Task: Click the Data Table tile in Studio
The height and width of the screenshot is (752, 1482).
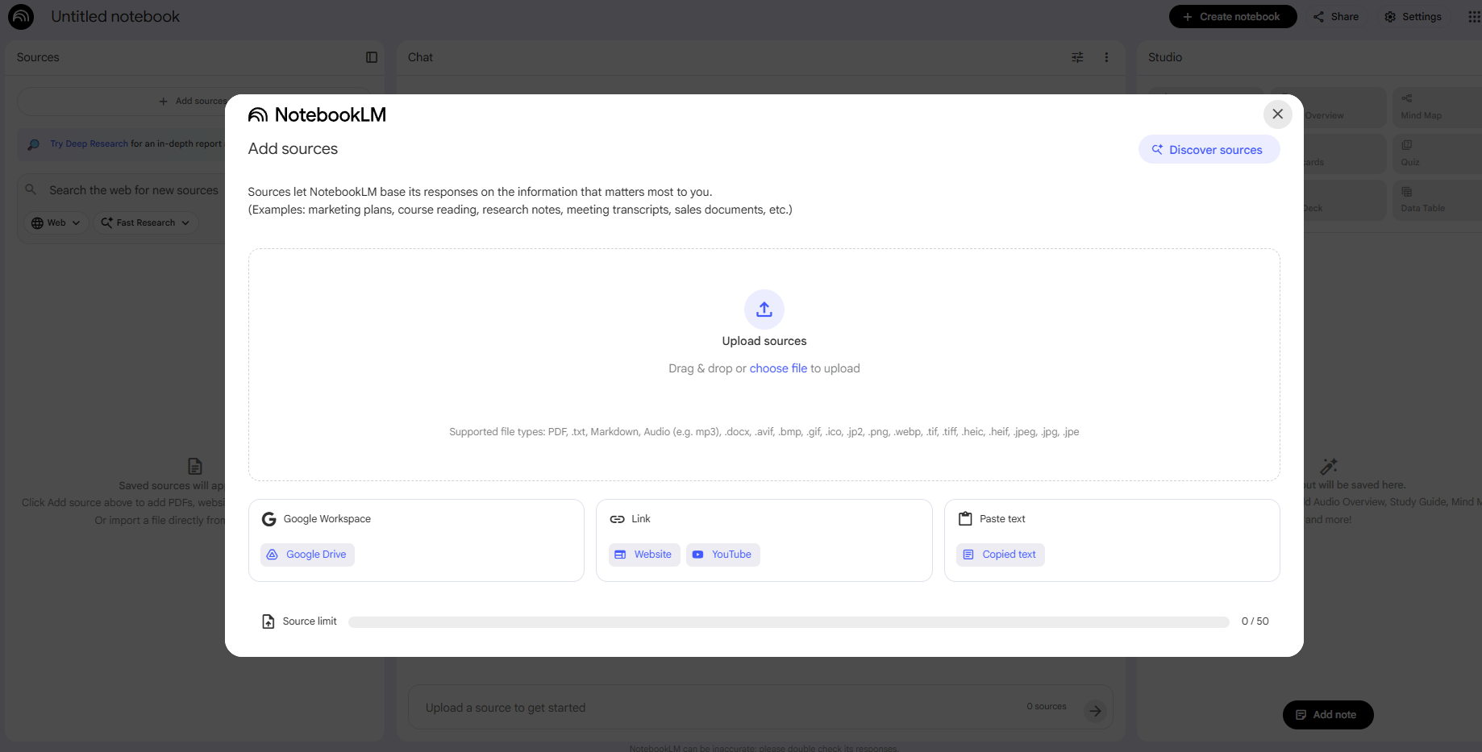Action: (x=1437, y=200)
